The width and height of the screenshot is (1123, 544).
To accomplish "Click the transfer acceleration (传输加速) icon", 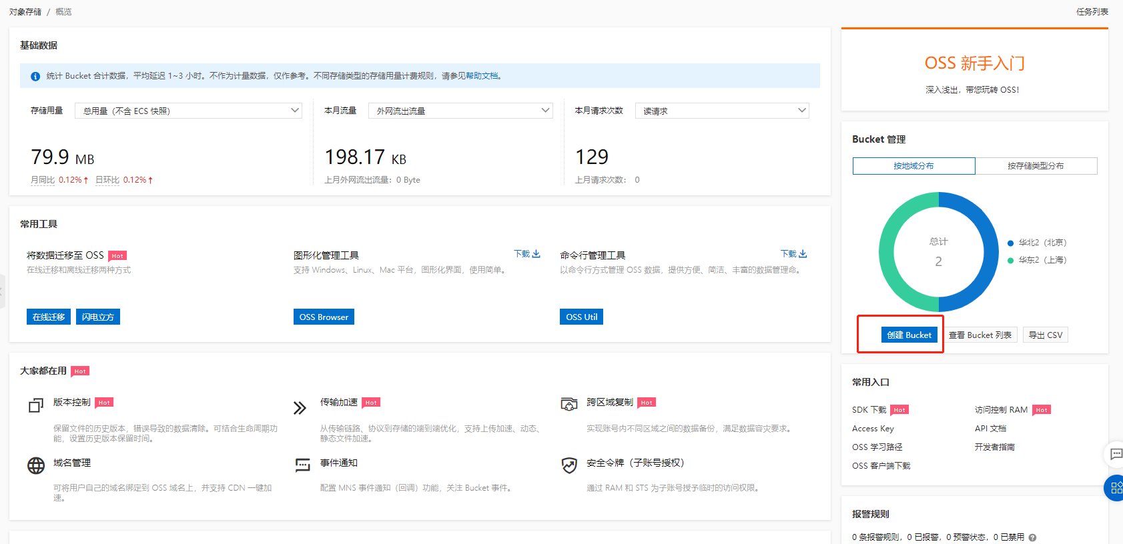I will pos(300,407).
